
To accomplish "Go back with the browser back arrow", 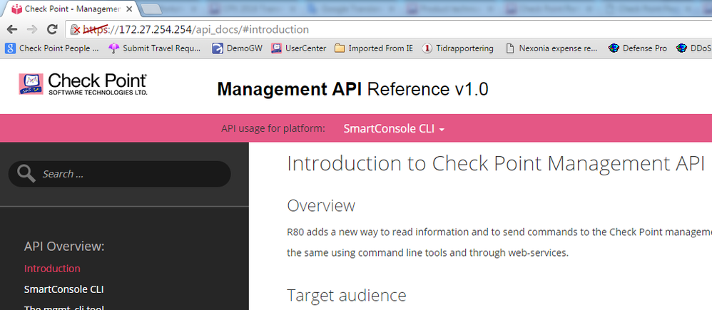I will point(12,29).
